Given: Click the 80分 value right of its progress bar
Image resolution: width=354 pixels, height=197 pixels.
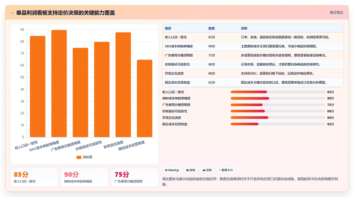Looking at the screenshot, I should 331,111.
